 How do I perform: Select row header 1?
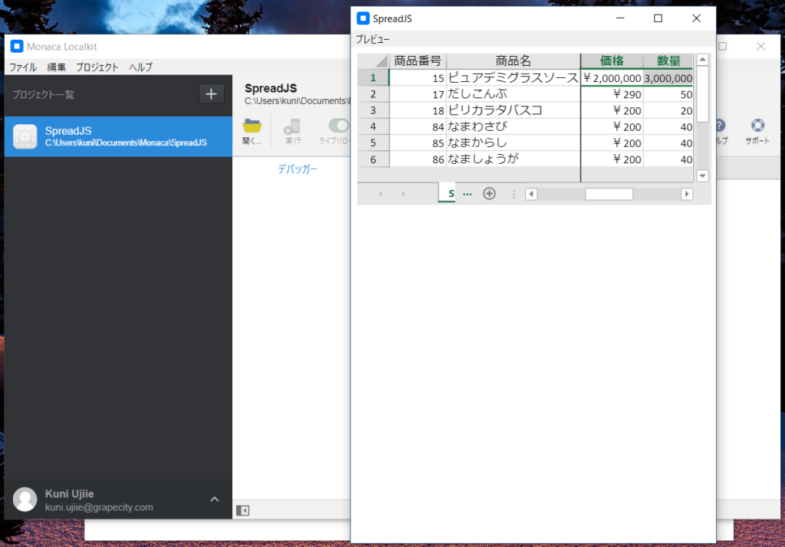[373, 77]
